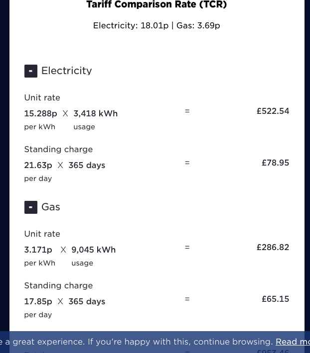
Task: Click the 3,418 kWh usage value
Action: (95, 114)
